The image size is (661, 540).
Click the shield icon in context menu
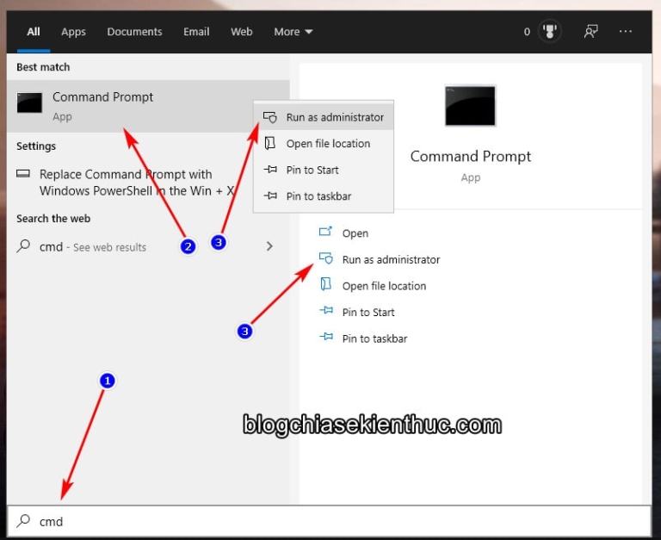point(270,117)
